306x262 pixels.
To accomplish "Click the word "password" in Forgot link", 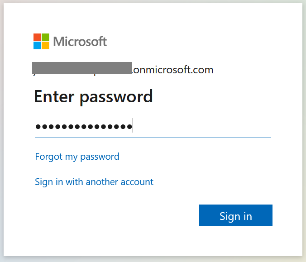I will tap(100, 157).
